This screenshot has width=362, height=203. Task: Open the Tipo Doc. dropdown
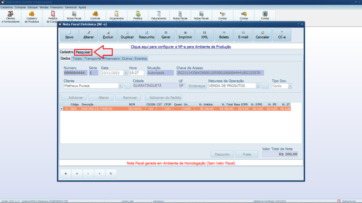click(x=290, y=86)
